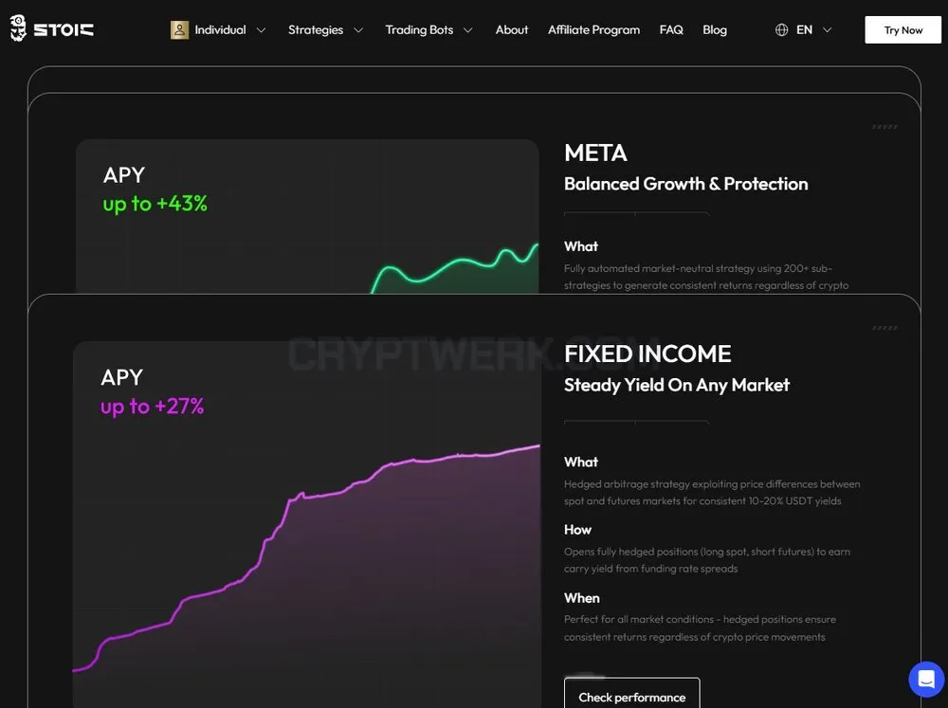Select the FIXED INCOME card heading

click(647, 354)
